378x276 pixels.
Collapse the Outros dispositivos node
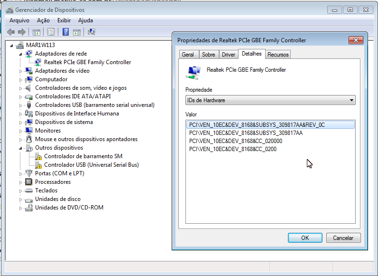click(20, 148)
